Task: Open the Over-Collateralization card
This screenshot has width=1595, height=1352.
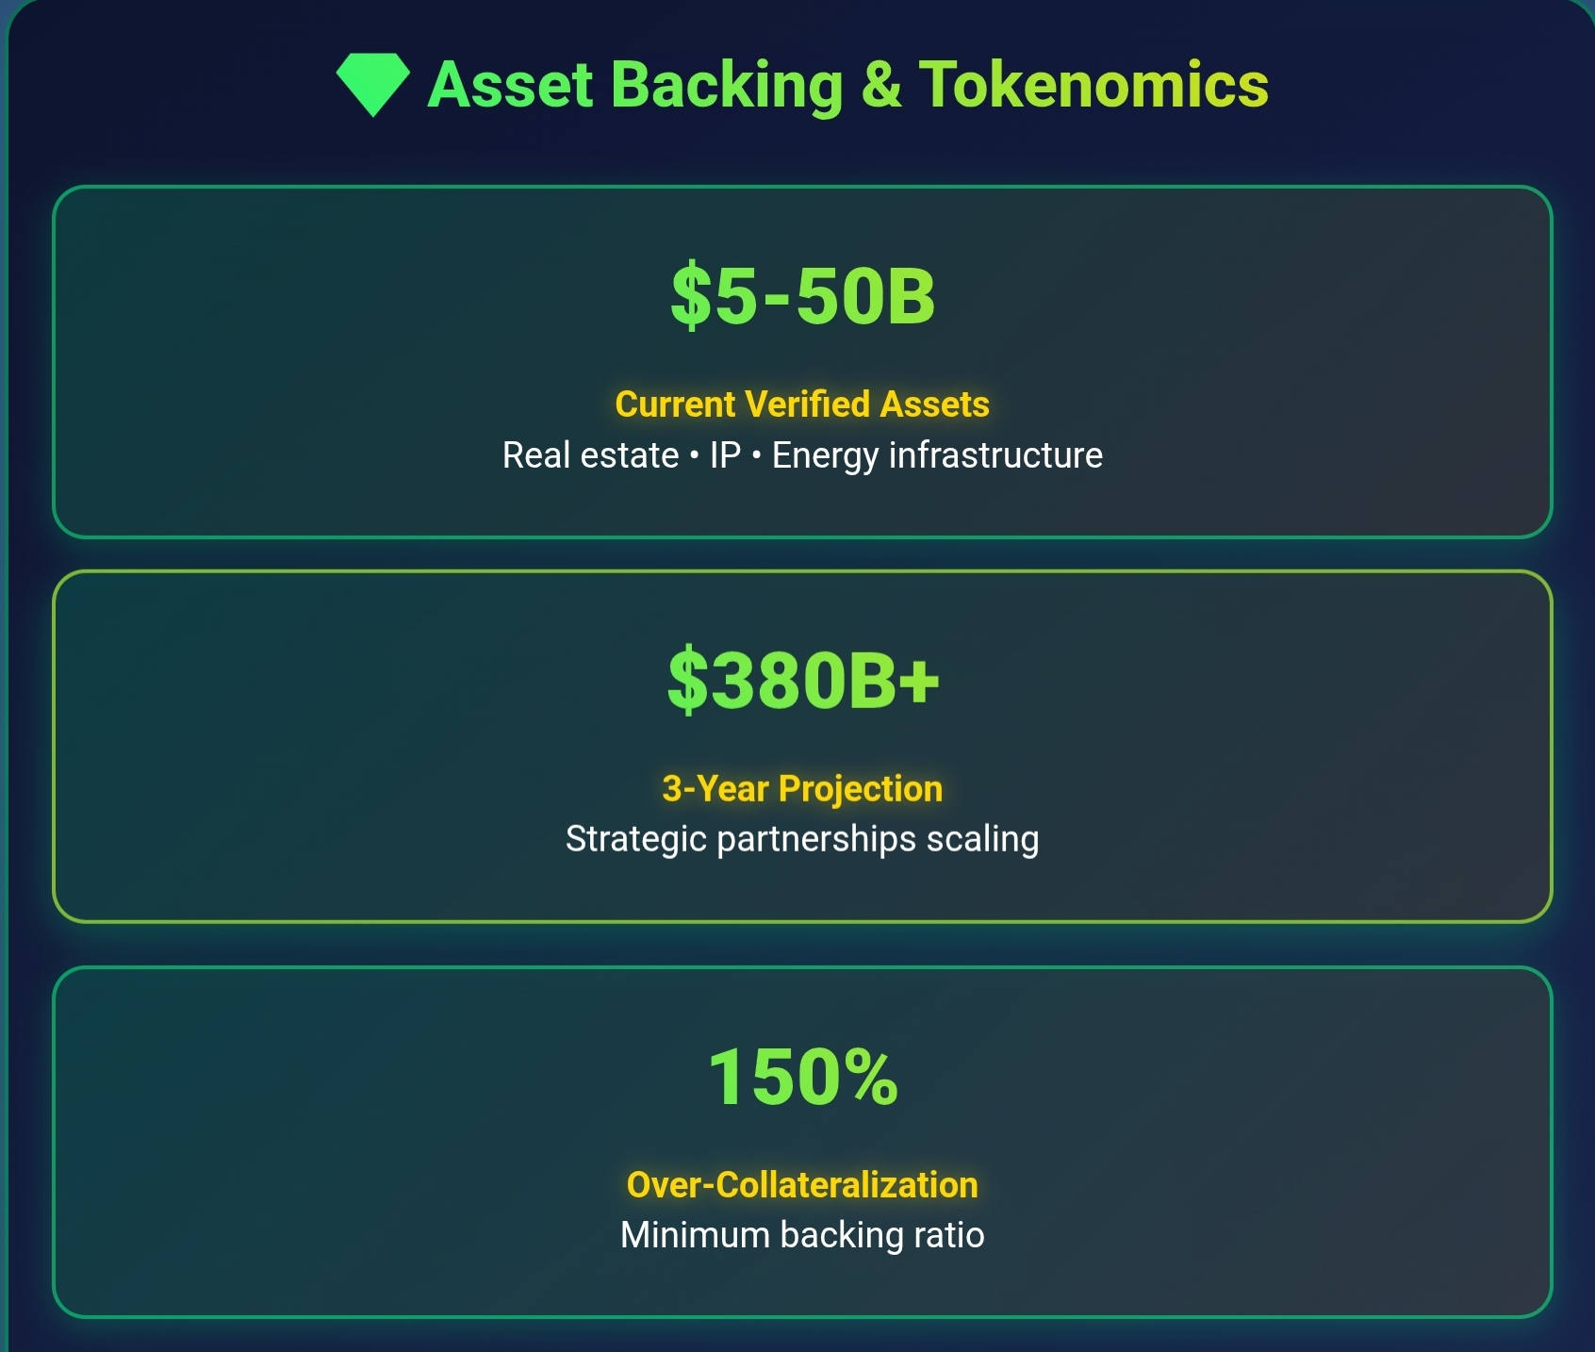Action: pos(802,1142)
